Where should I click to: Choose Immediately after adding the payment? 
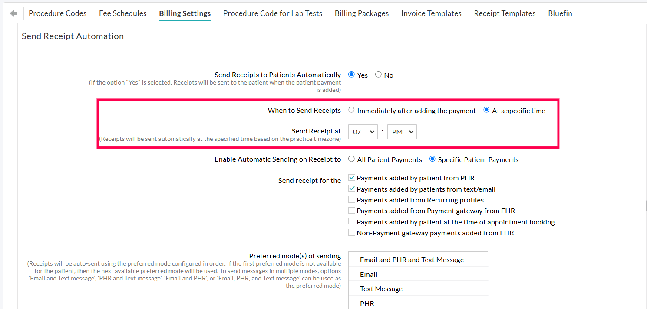point(351,110)
